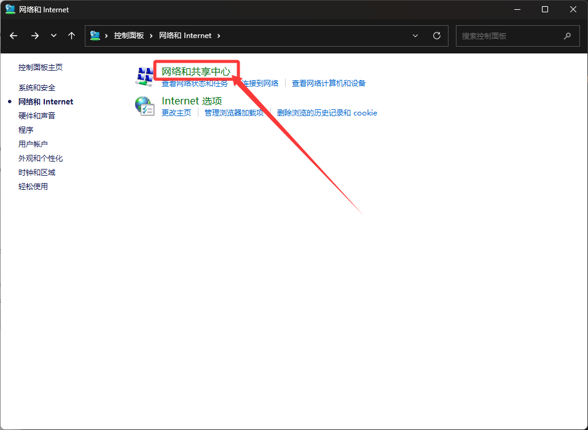This screenshot has width=588, height=430.
Task: Refresh the control panel view
Action: point(437,36)
